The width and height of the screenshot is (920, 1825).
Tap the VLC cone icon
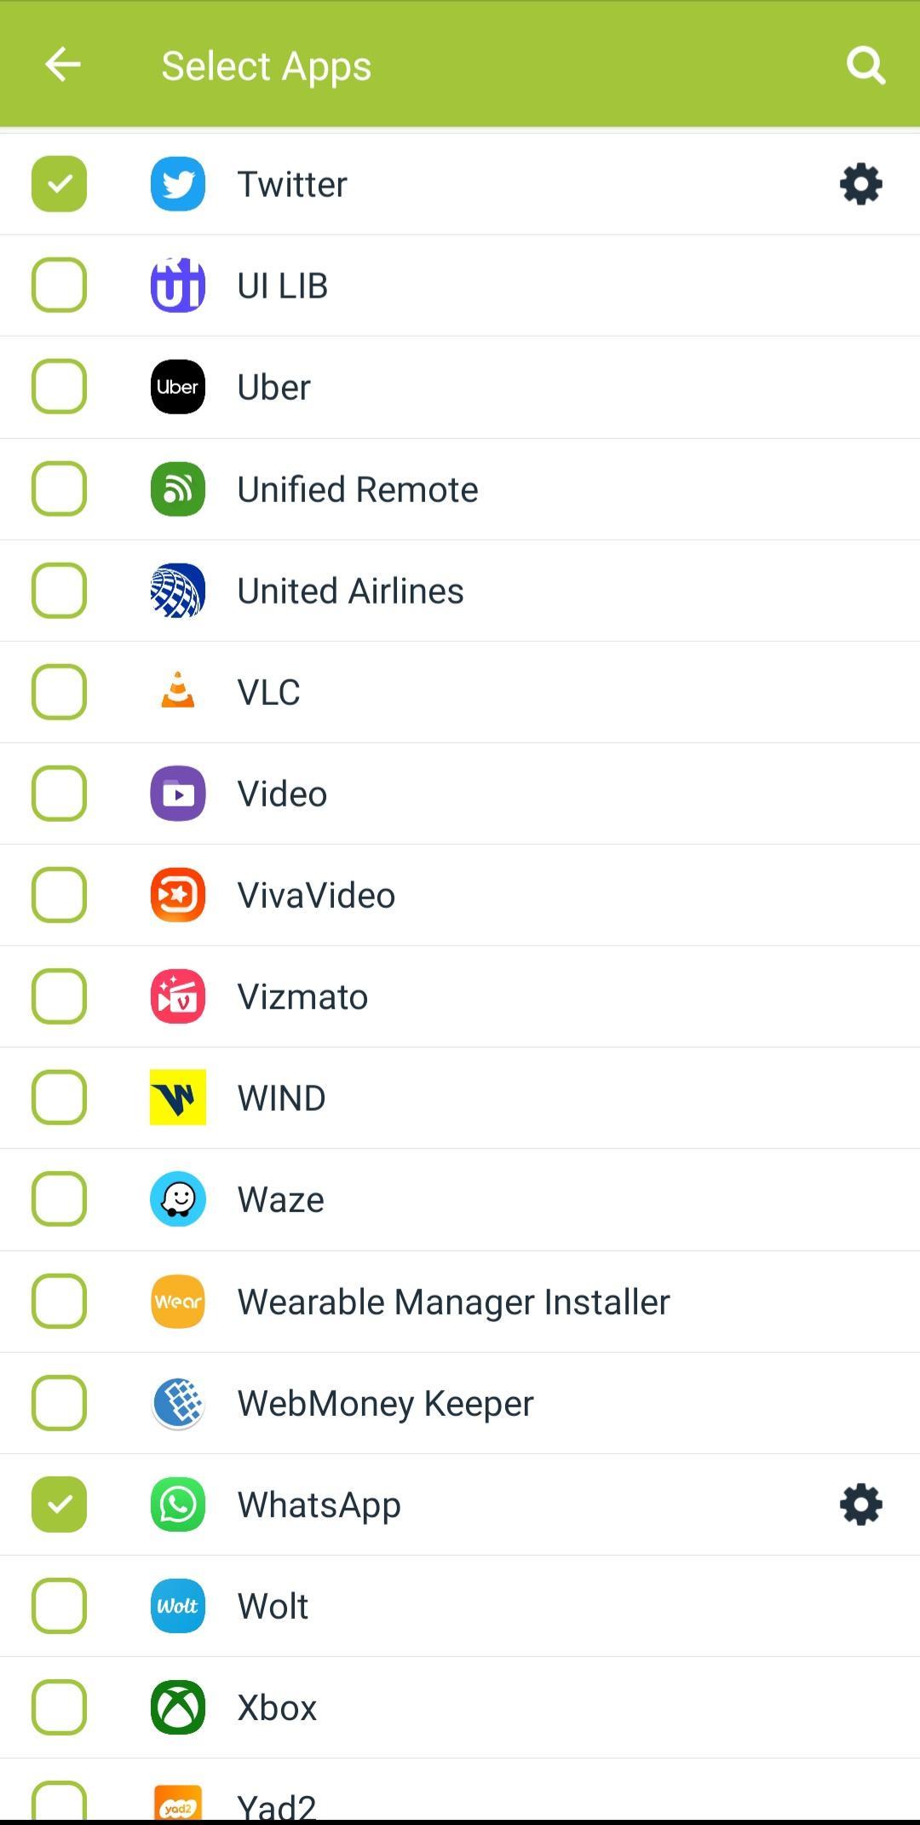click(x=178, y=691)
